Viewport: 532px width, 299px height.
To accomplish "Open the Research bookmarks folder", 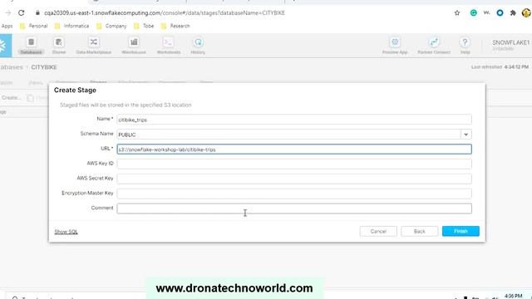I will [175, 26].
